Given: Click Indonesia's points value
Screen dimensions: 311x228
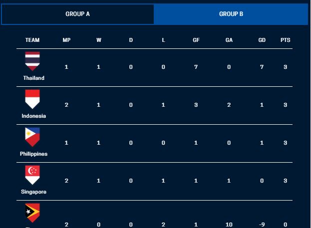Looking at the screenshot, I should click(x=285, y=105).
